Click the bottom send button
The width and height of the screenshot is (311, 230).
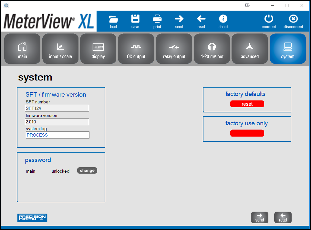click(x=260, y=217)
